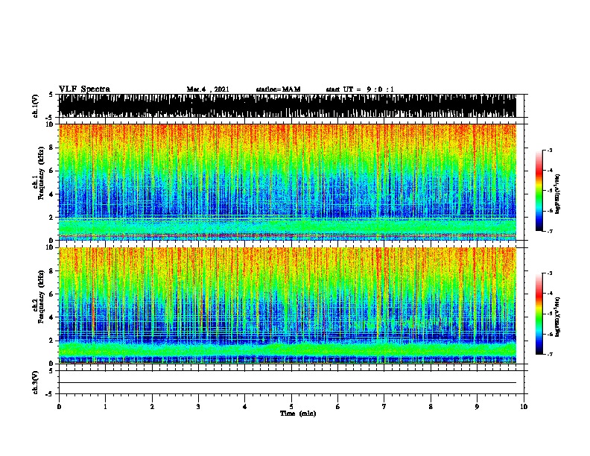Click the "station=MAM" header label
The width and height of the screenshot is (590, 456).
(279, 89)
